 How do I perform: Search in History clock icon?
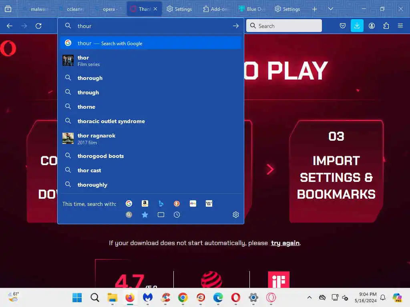177,215
